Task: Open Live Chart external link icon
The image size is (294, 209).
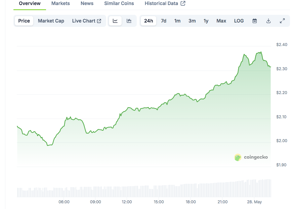Action: [100, 21]
